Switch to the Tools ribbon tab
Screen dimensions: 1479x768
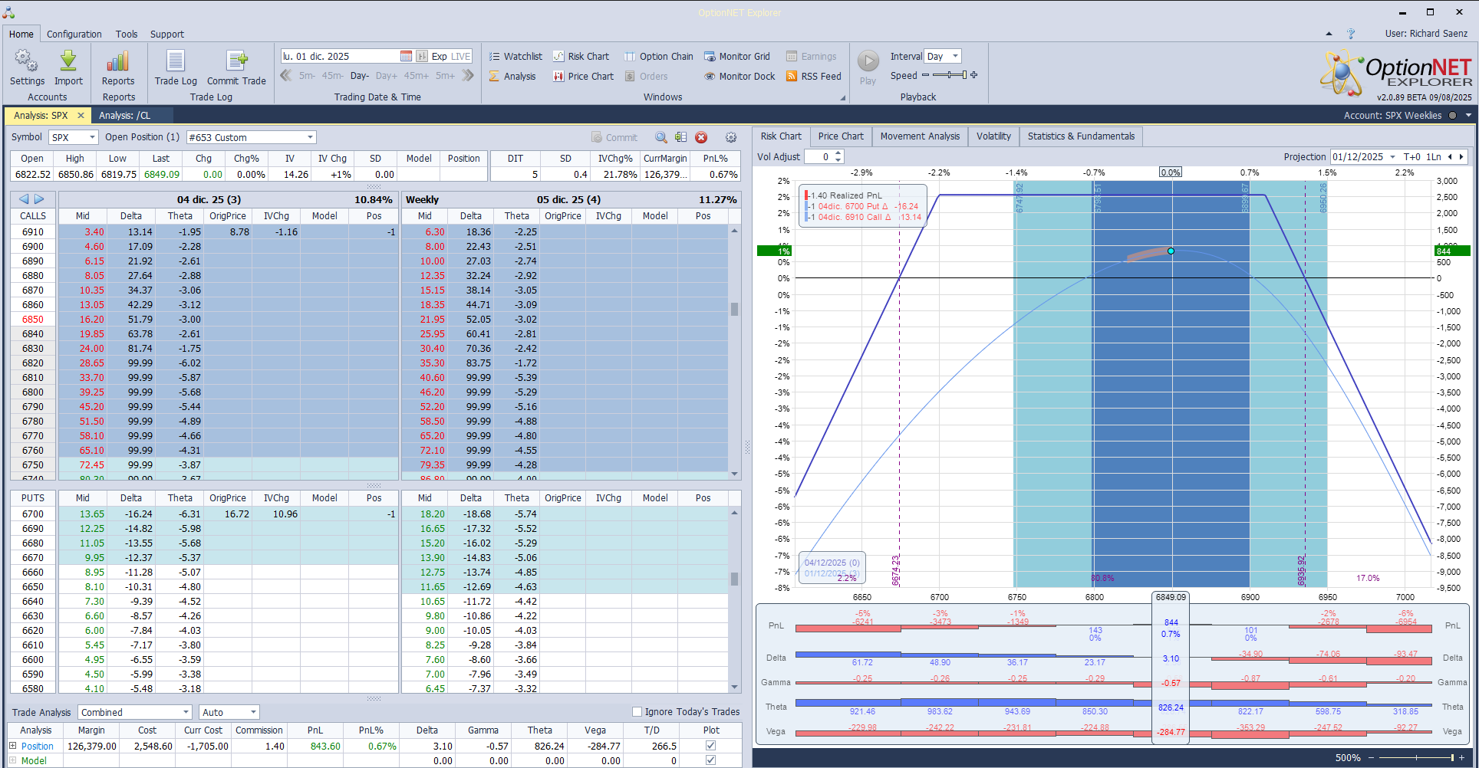(127, 34)
